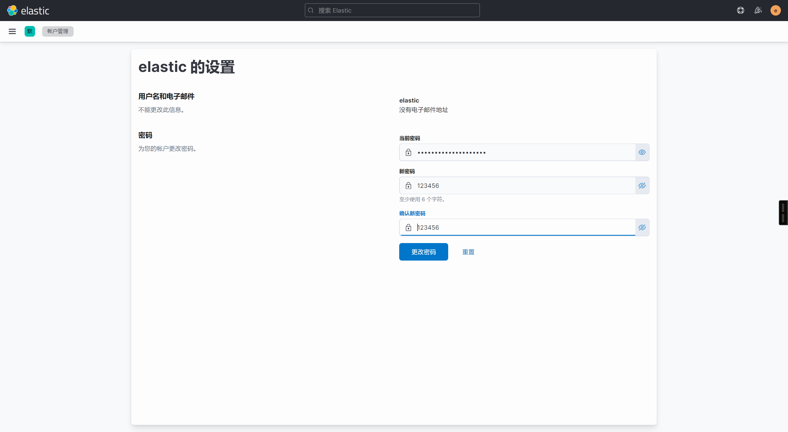Click the Elastic logo in header

pyautogui.click(x=28, y=11)
